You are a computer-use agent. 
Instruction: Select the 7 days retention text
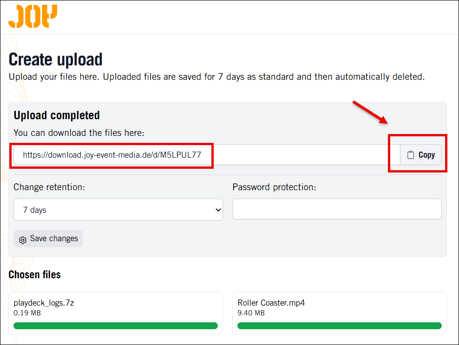[x=34, y=210]
